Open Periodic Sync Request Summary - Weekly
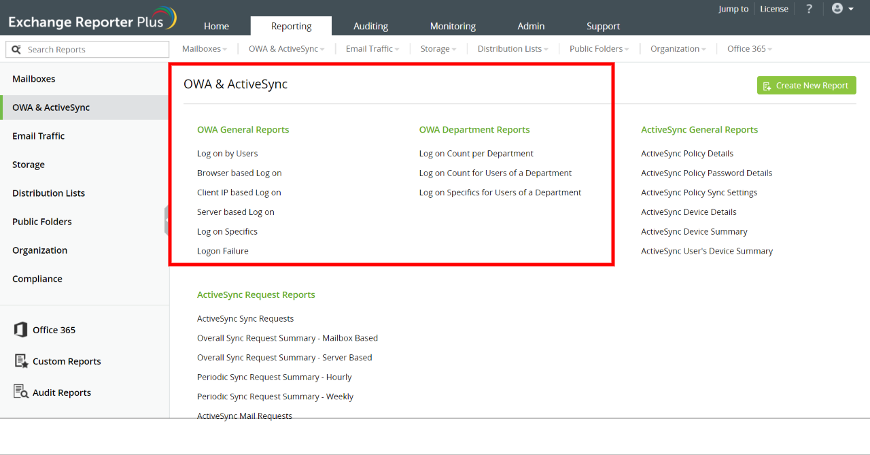The width and height of the screenshot is (870, 455). tap(275, 397)
